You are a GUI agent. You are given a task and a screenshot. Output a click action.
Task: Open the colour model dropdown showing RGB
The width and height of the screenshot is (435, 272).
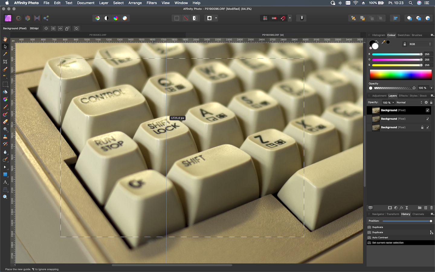(x=420, y=44)
